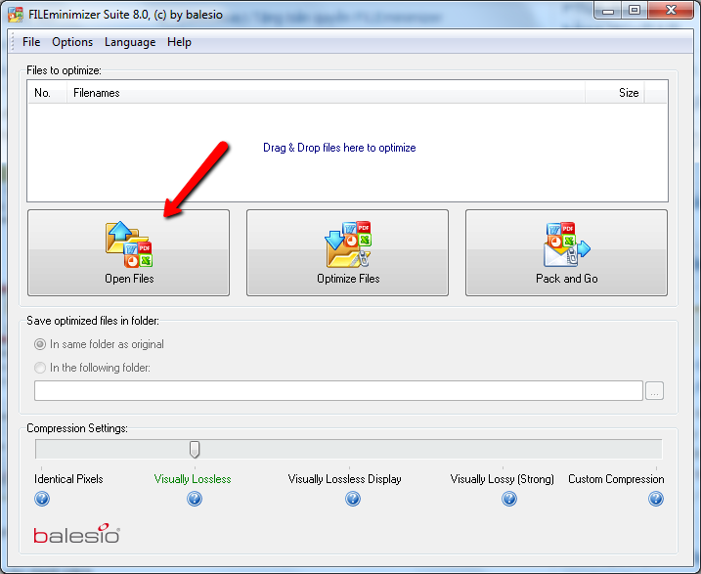Viewport: 701px width, 574px height.
Task: Click help icon under Identical Pixels
Action: pyautogui.click(x=42, y=499)
